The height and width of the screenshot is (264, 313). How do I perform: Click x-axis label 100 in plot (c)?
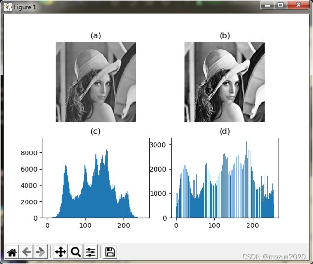tap(85, 226)
